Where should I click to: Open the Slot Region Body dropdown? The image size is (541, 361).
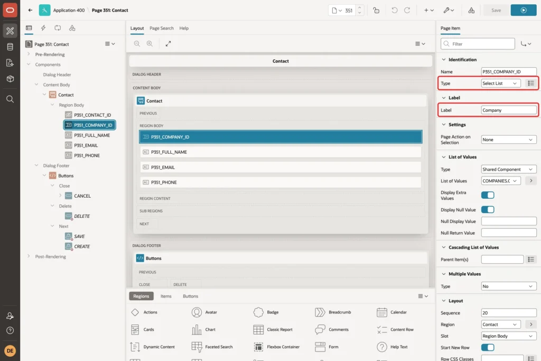509,336
